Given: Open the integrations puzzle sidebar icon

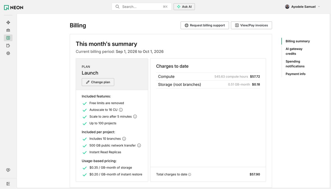Looking at the screenshot, I should (x=8, y=46).
